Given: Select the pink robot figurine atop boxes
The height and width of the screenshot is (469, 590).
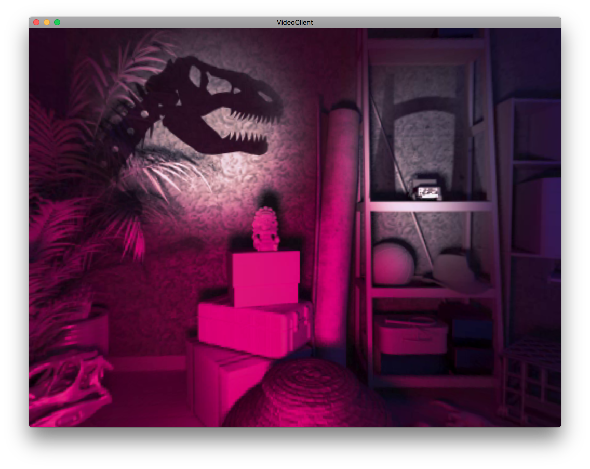Looking at the screenshot, I should [265, 229].
